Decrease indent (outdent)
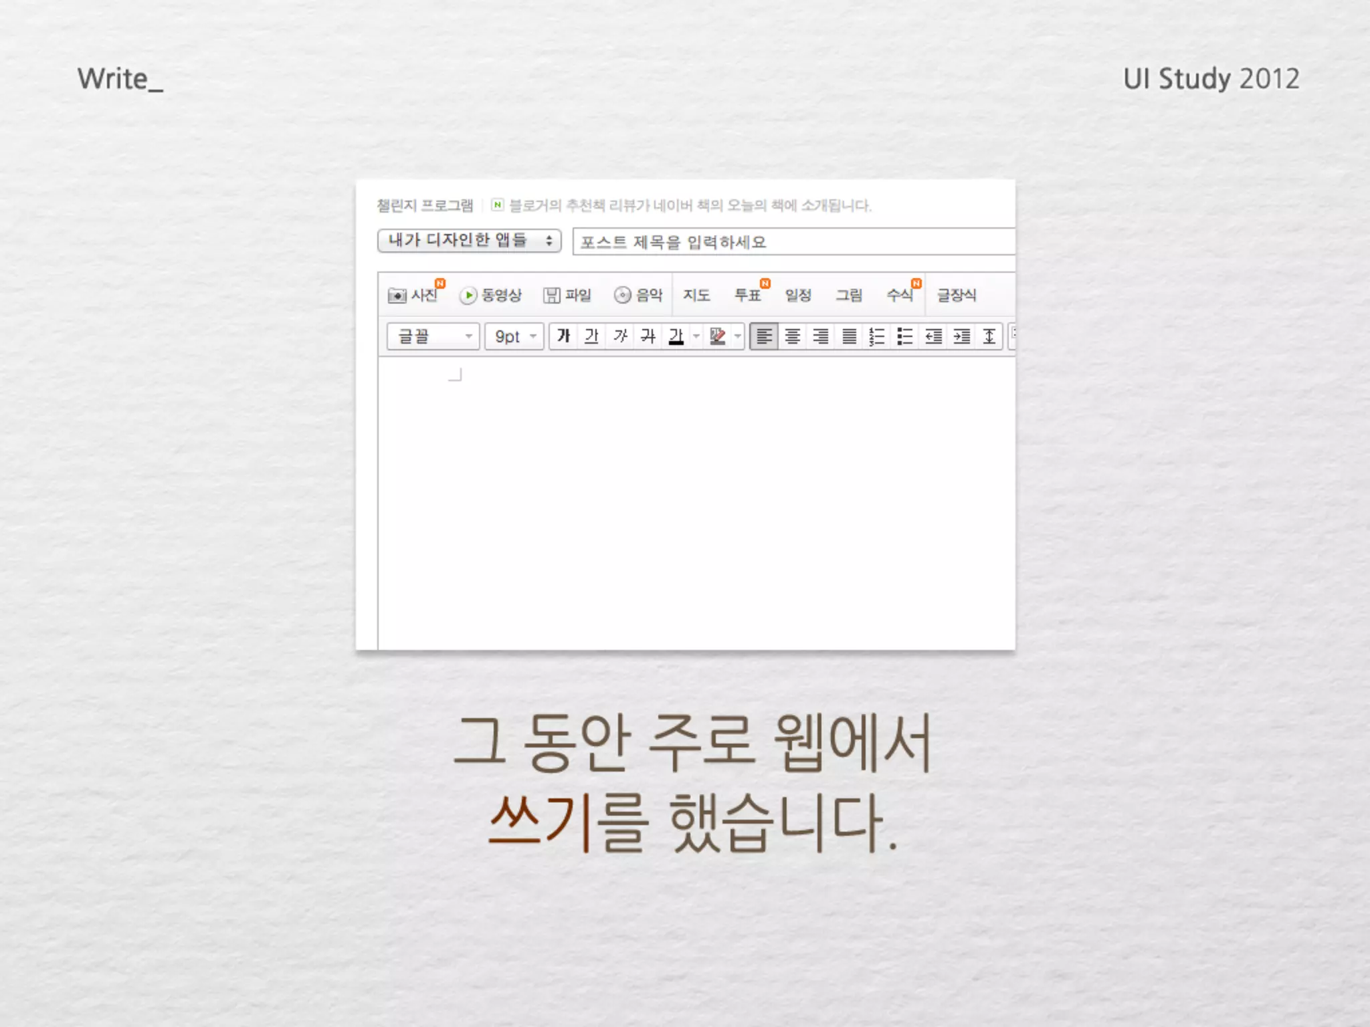Viewport: 1370px width, 1027px height. pyautogui.click(x=933, y=336)
